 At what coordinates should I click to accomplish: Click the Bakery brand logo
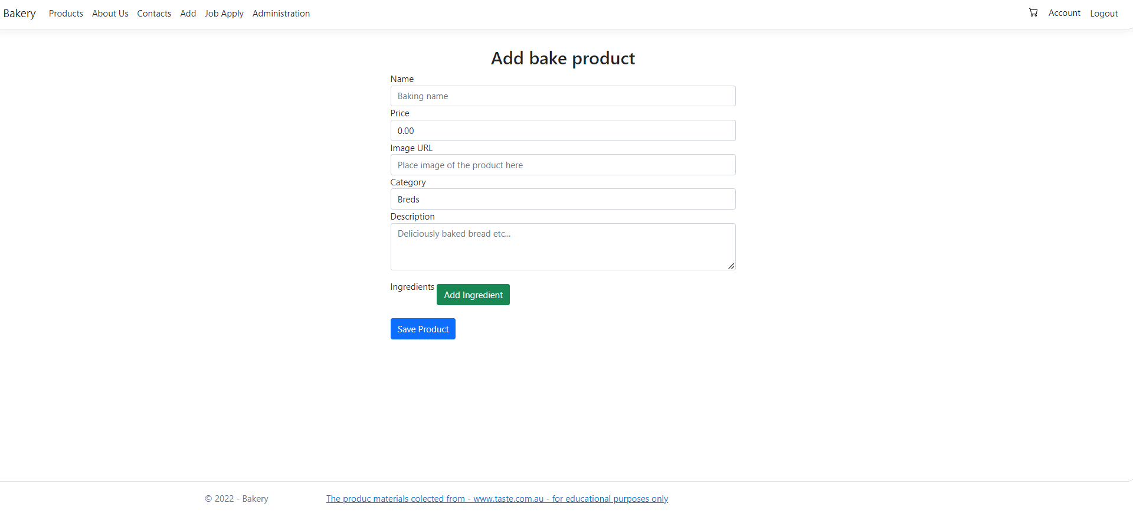(x=19, y=13)
